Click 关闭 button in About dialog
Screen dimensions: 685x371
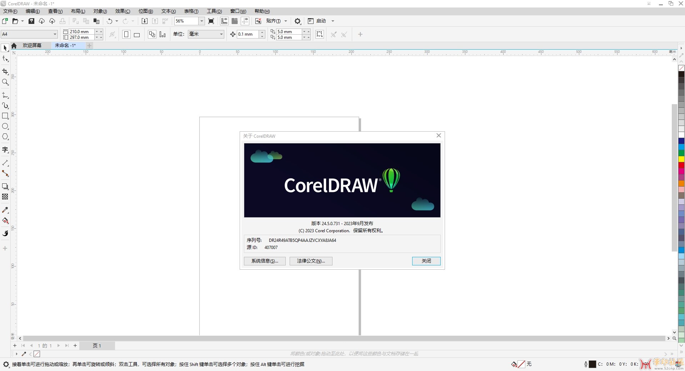426,261
